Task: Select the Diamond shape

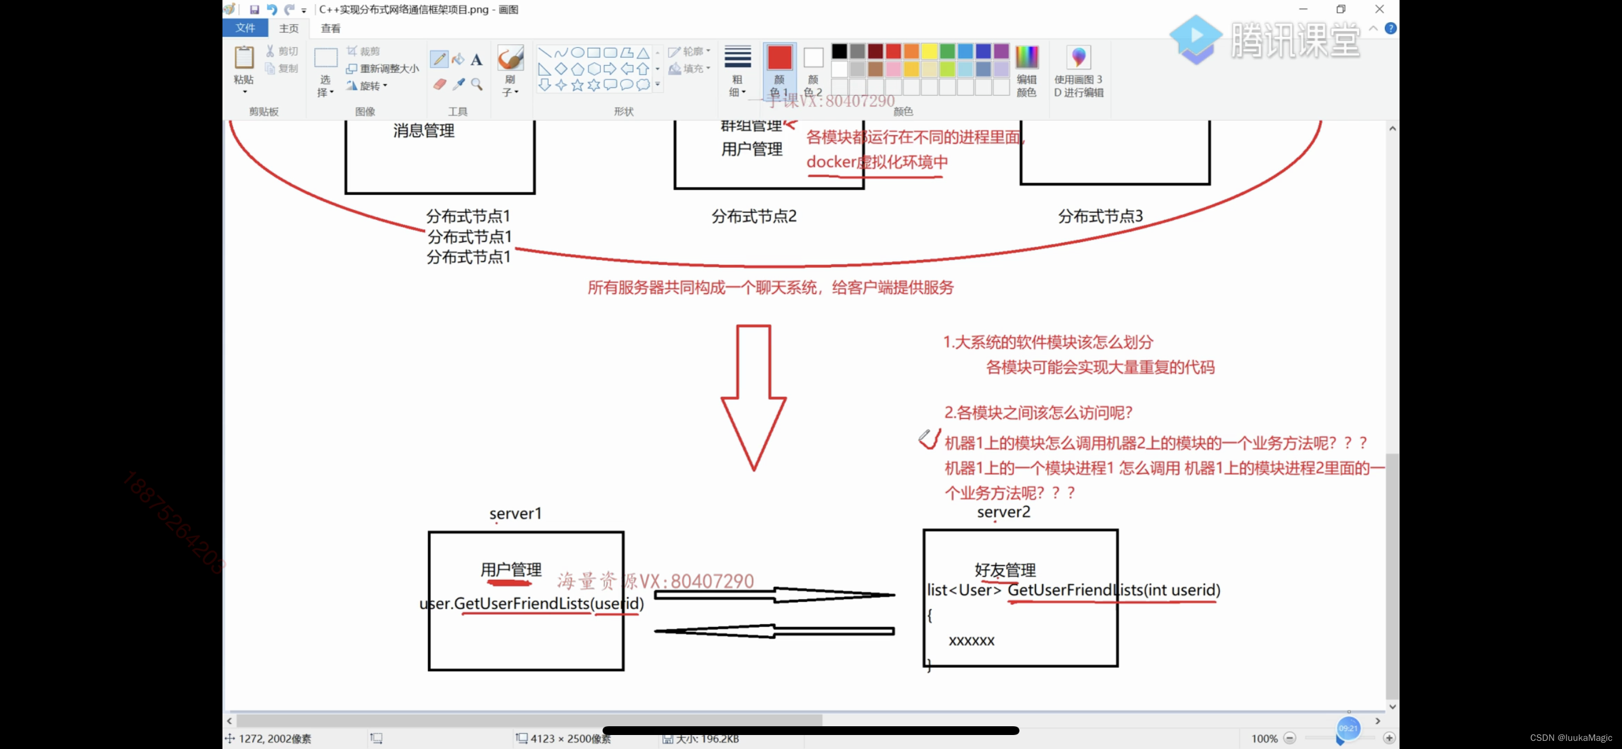Action: pyautogui.click(x=561, y=69)
